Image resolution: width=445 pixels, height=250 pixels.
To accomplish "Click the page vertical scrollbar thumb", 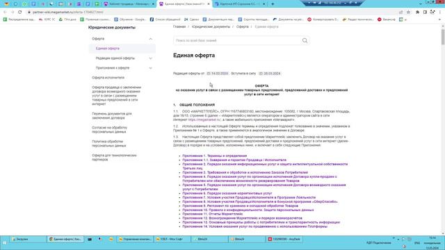I will [x=443, y=36].
